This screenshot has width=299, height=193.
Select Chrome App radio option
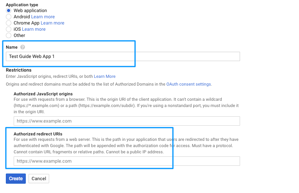pos(9,23)
